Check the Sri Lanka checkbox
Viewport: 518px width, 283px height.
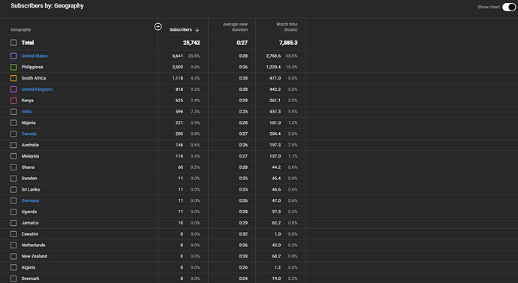click(14, 190)
